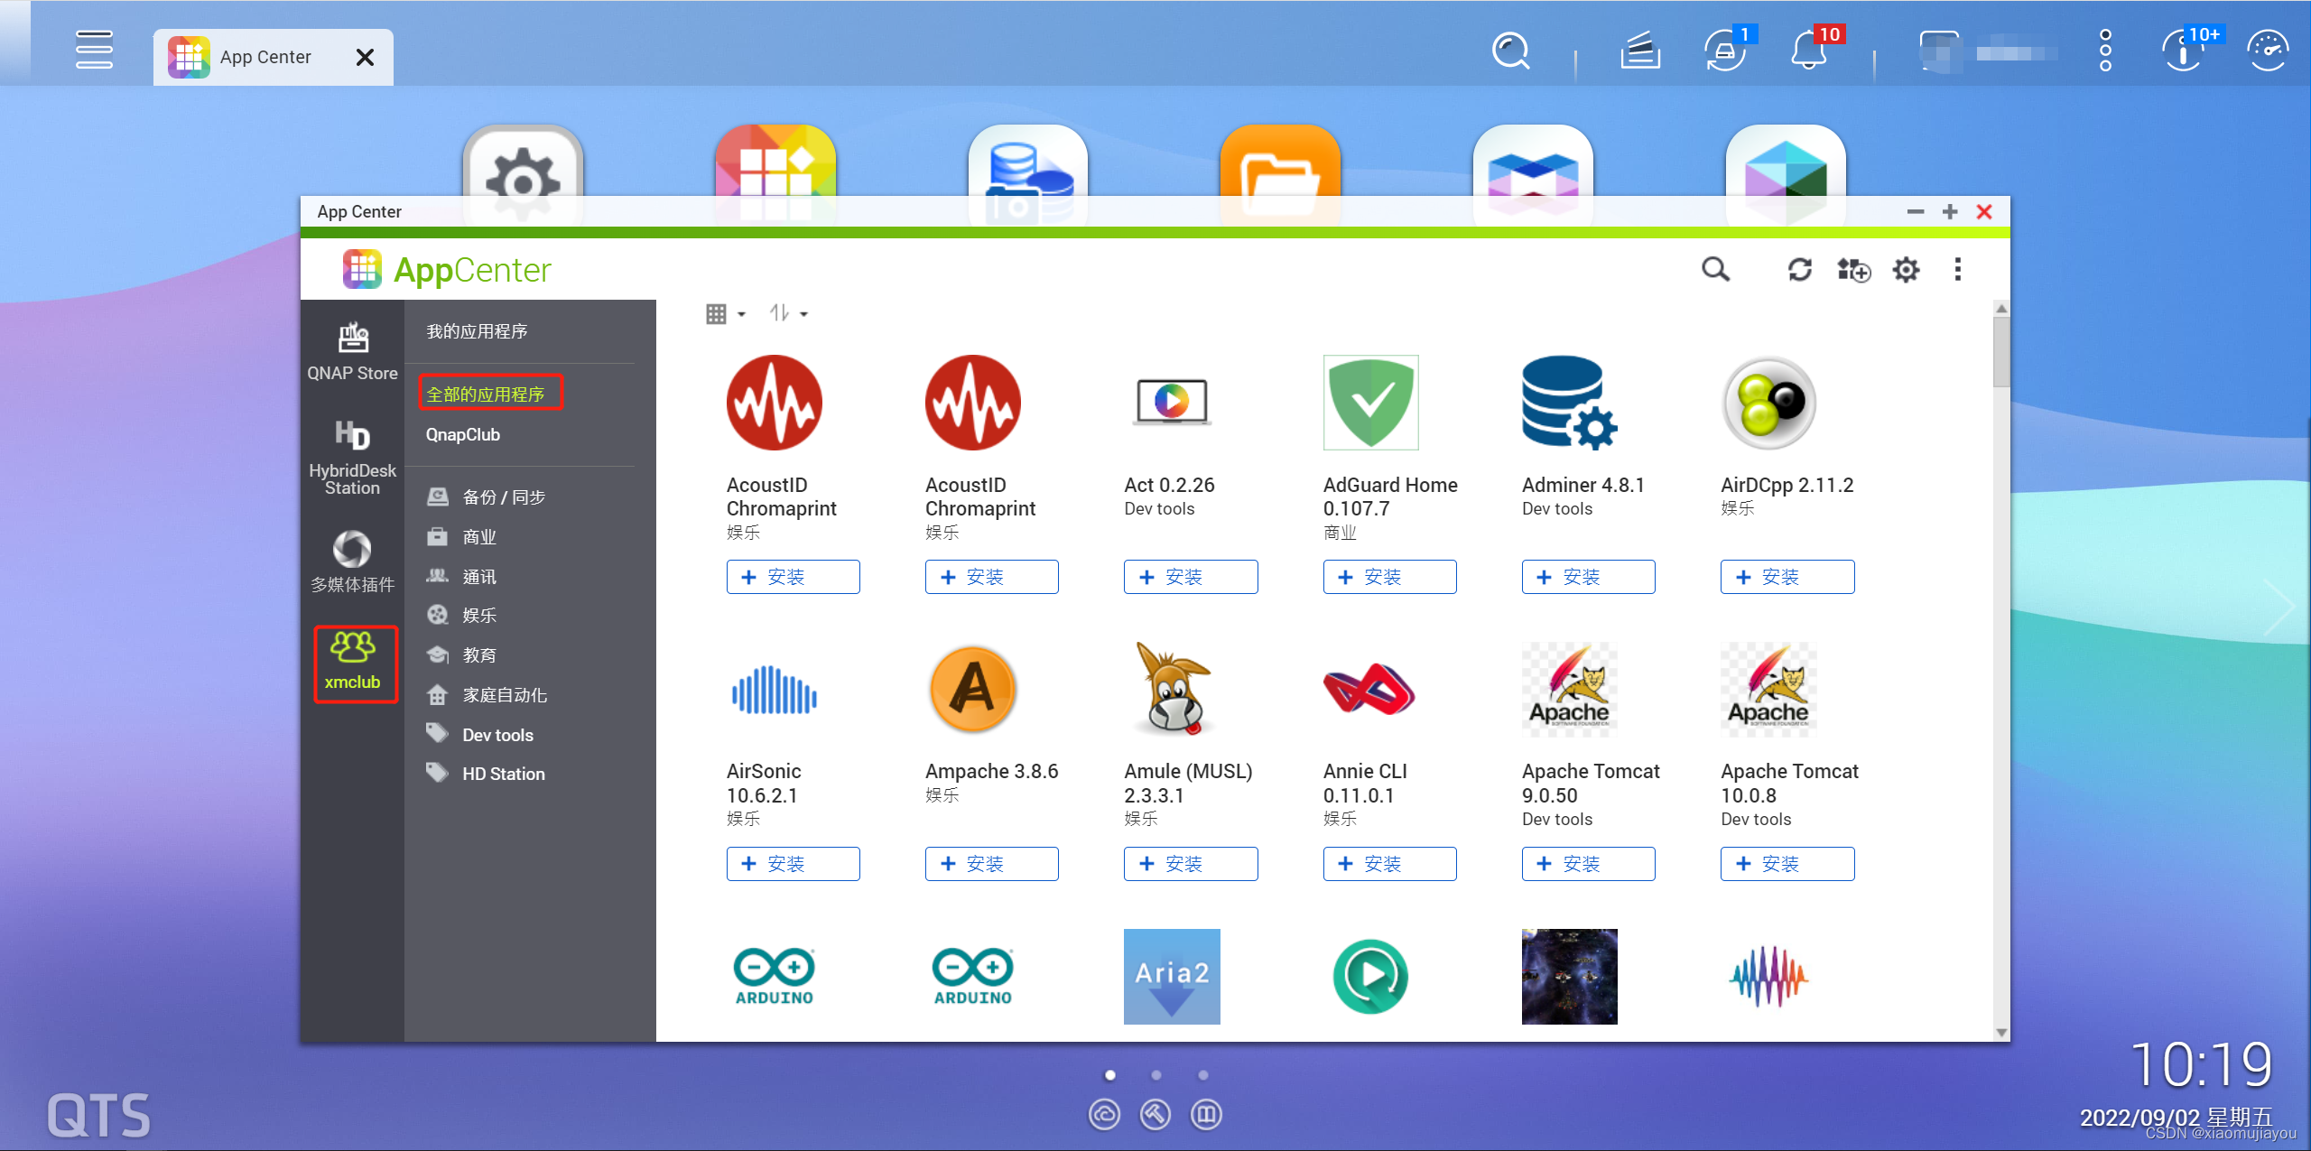The height and width of the screenshot is (1151, 2311).
Task: Select QNAP Store in sidebar
Action: click(352, 352)
